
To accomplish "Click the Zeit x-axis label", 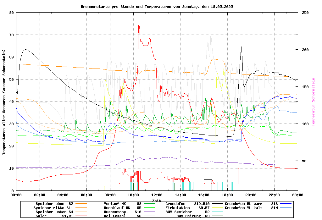I will tap(157, 201).
